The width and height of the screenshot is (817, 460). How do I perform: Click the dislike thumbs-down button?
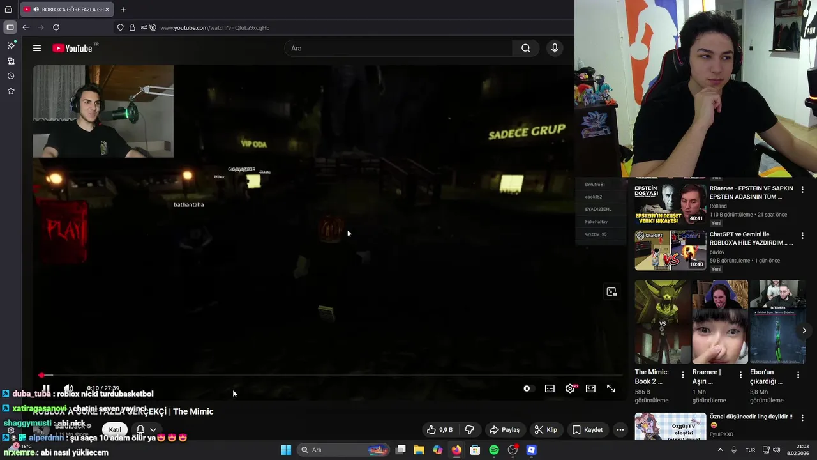[x=469, y=430]
